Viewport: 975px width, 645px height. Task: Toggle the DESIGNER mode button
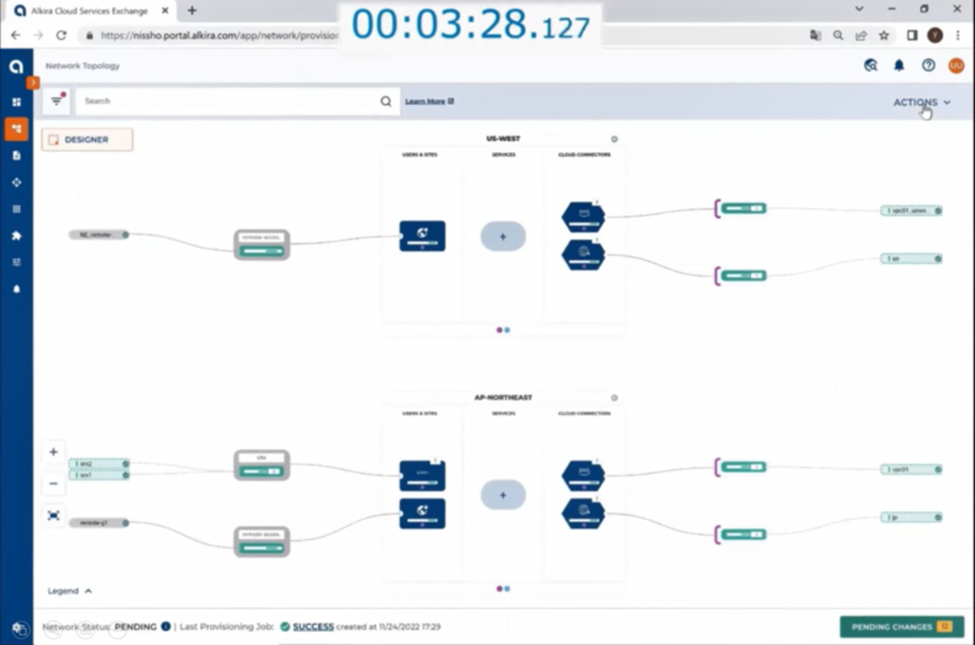(87, 140)
